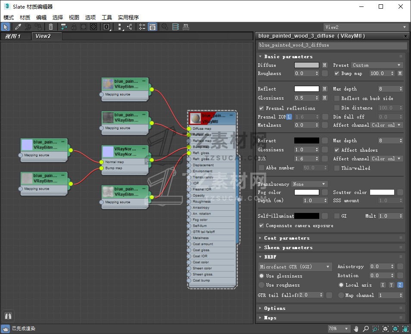This screenshot has height=334, width=411.
Task: Disable Fresnel reflections checkbox
Action: [262, 108]
